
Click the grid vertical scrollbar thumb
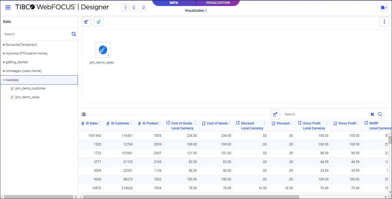pyautogui.click(x=390, y=140)
